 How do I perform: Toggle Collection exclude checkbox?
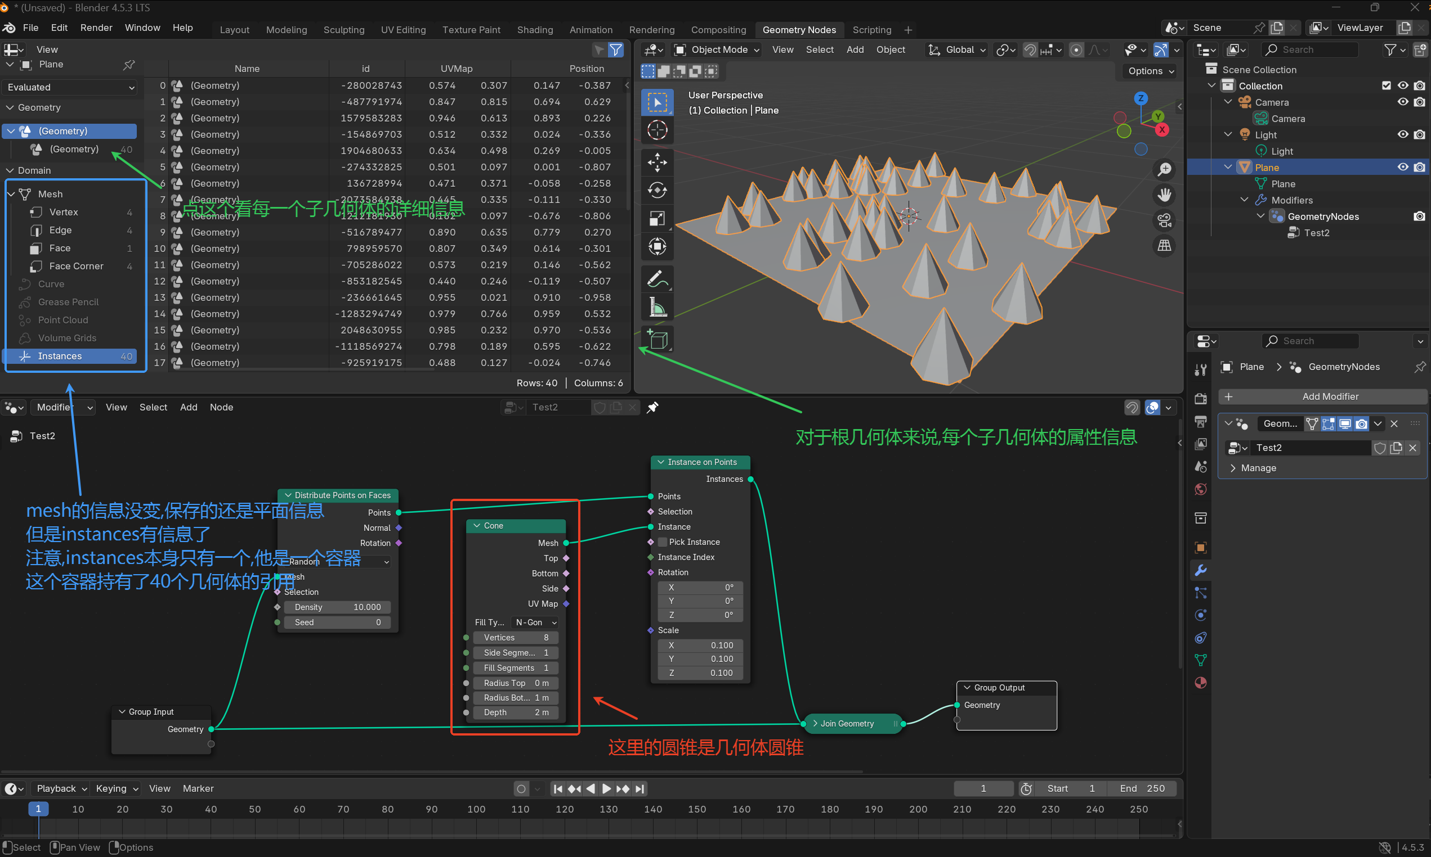point(1386,85)
